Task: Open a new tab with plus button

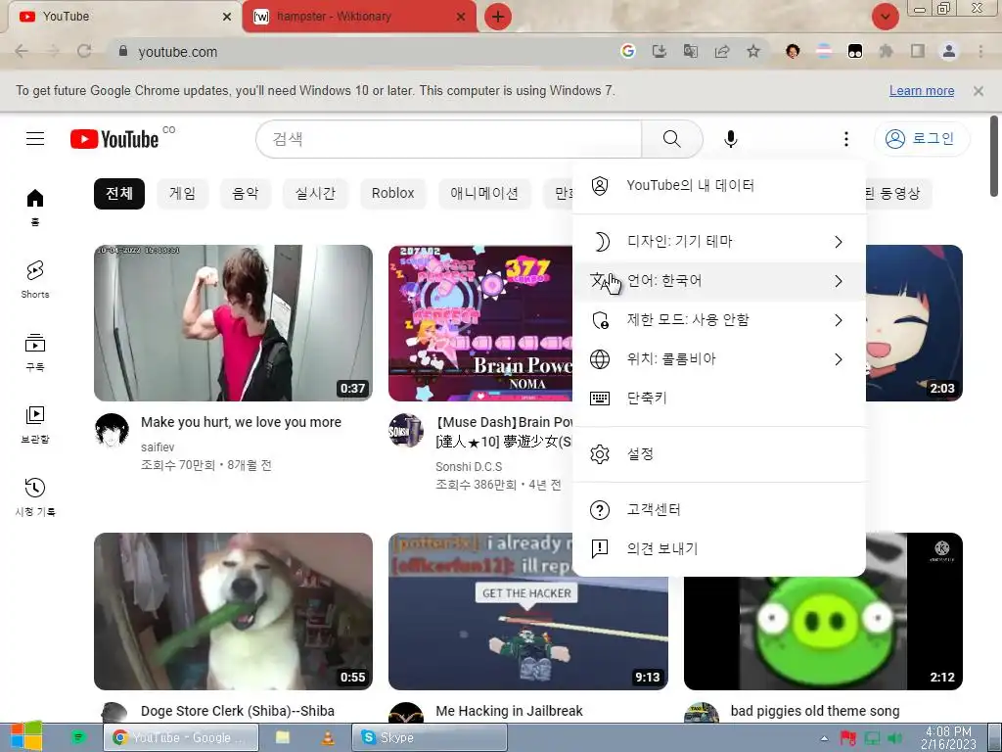Action: click(x=498, y=17)
